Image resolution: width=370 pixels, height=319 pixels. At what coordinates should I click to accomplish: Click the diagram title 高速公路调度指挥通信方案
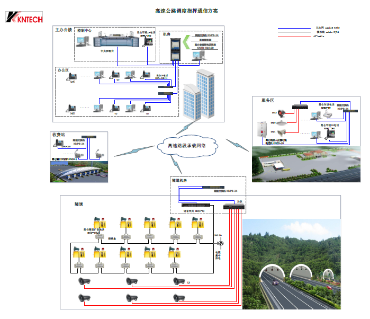tap(186, 11)
